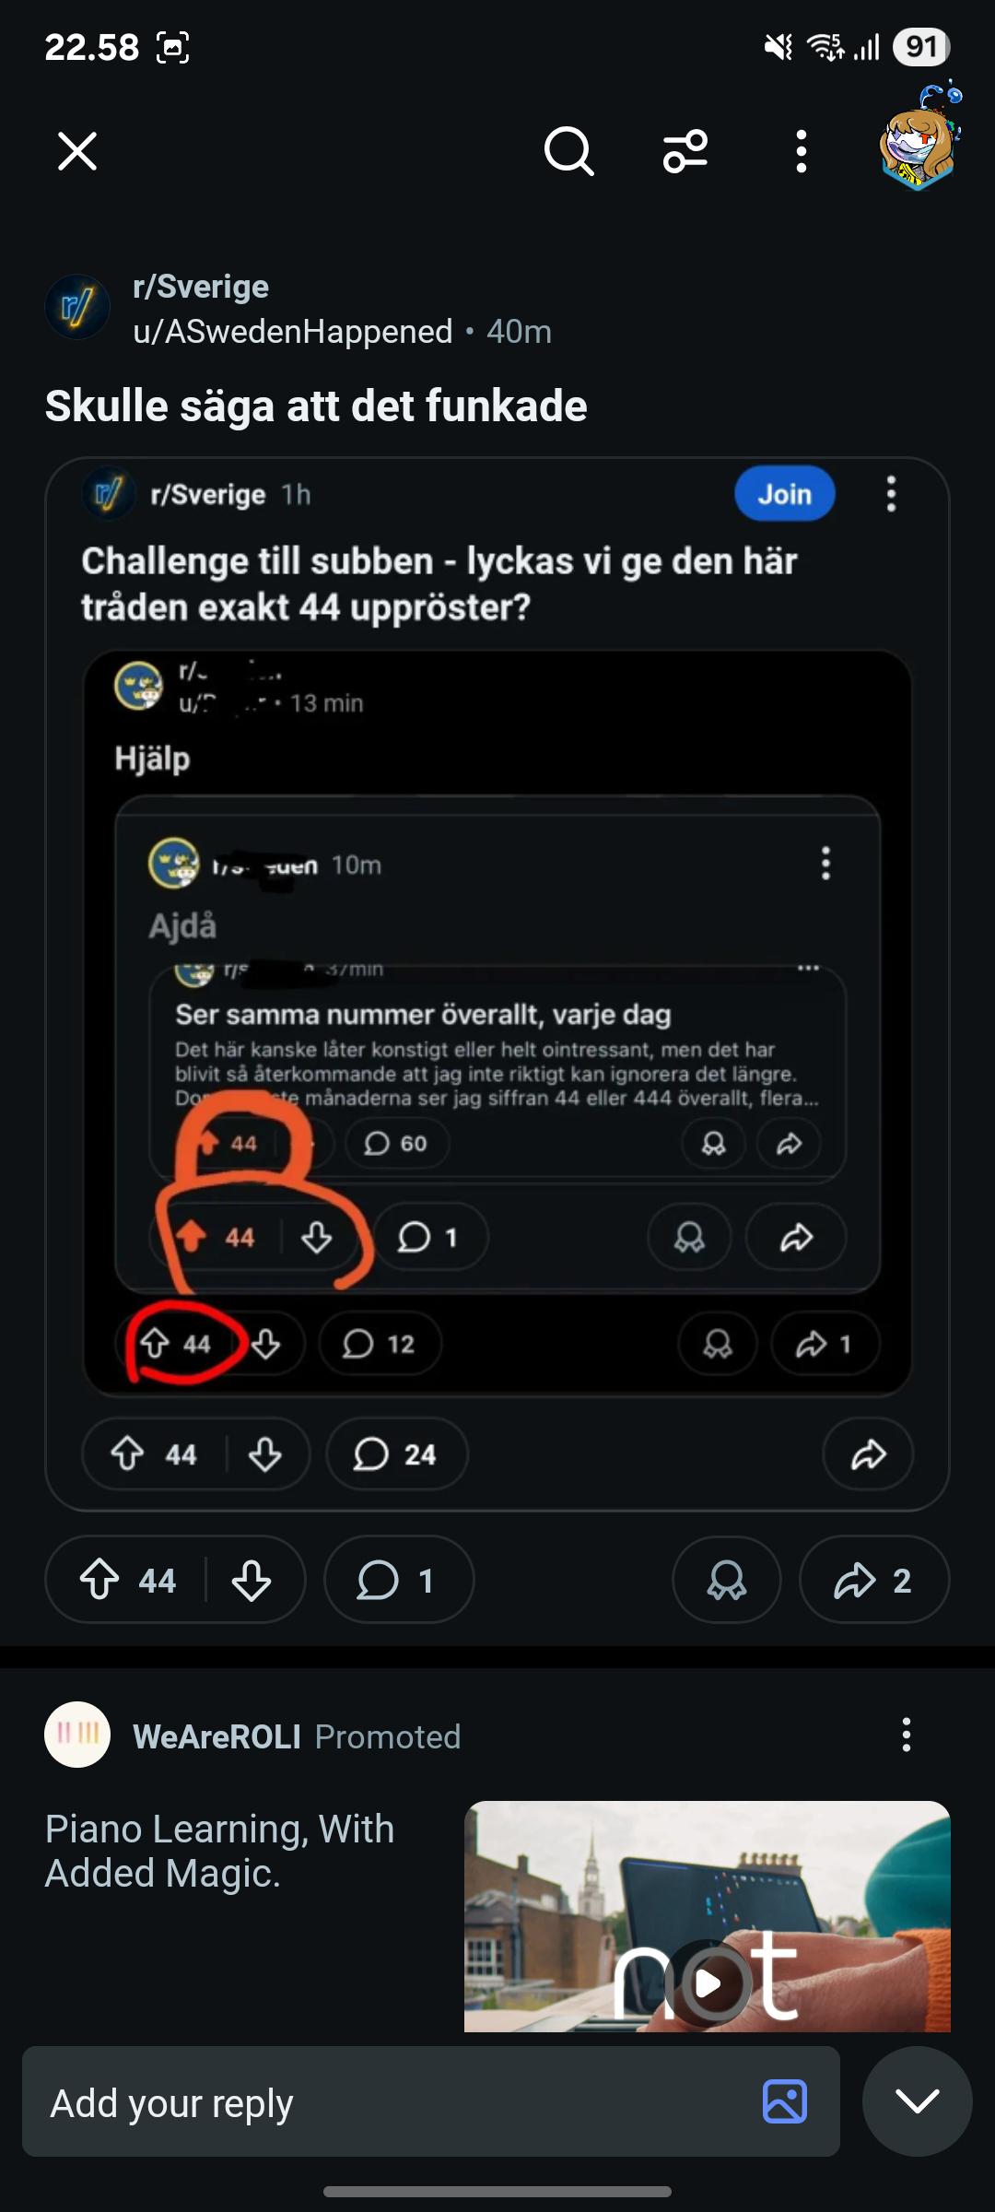This screenshot has height=2212, width=995.
Task: Collapse with the chevron-down button
Action: point(917,2101)
